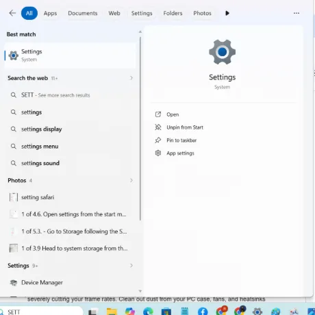Switch to the Settings filter tab

coord(142,13)
